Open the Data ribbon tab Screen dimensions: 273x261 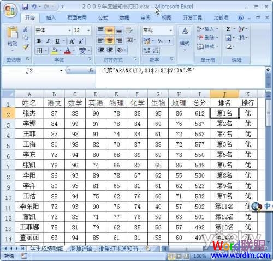coord(124,18)
